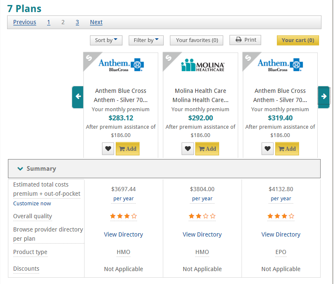Click the Overall quality label
Image resolution: width=334 pixels, height=284 pixels.
click(32, 216)
